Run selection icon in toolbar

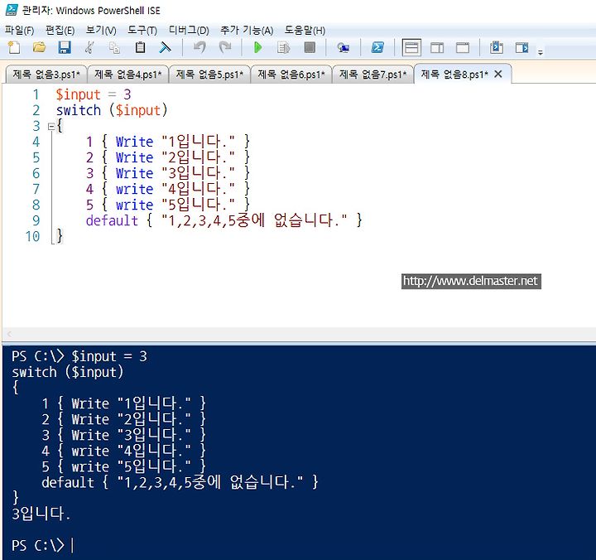pos(284,47)
